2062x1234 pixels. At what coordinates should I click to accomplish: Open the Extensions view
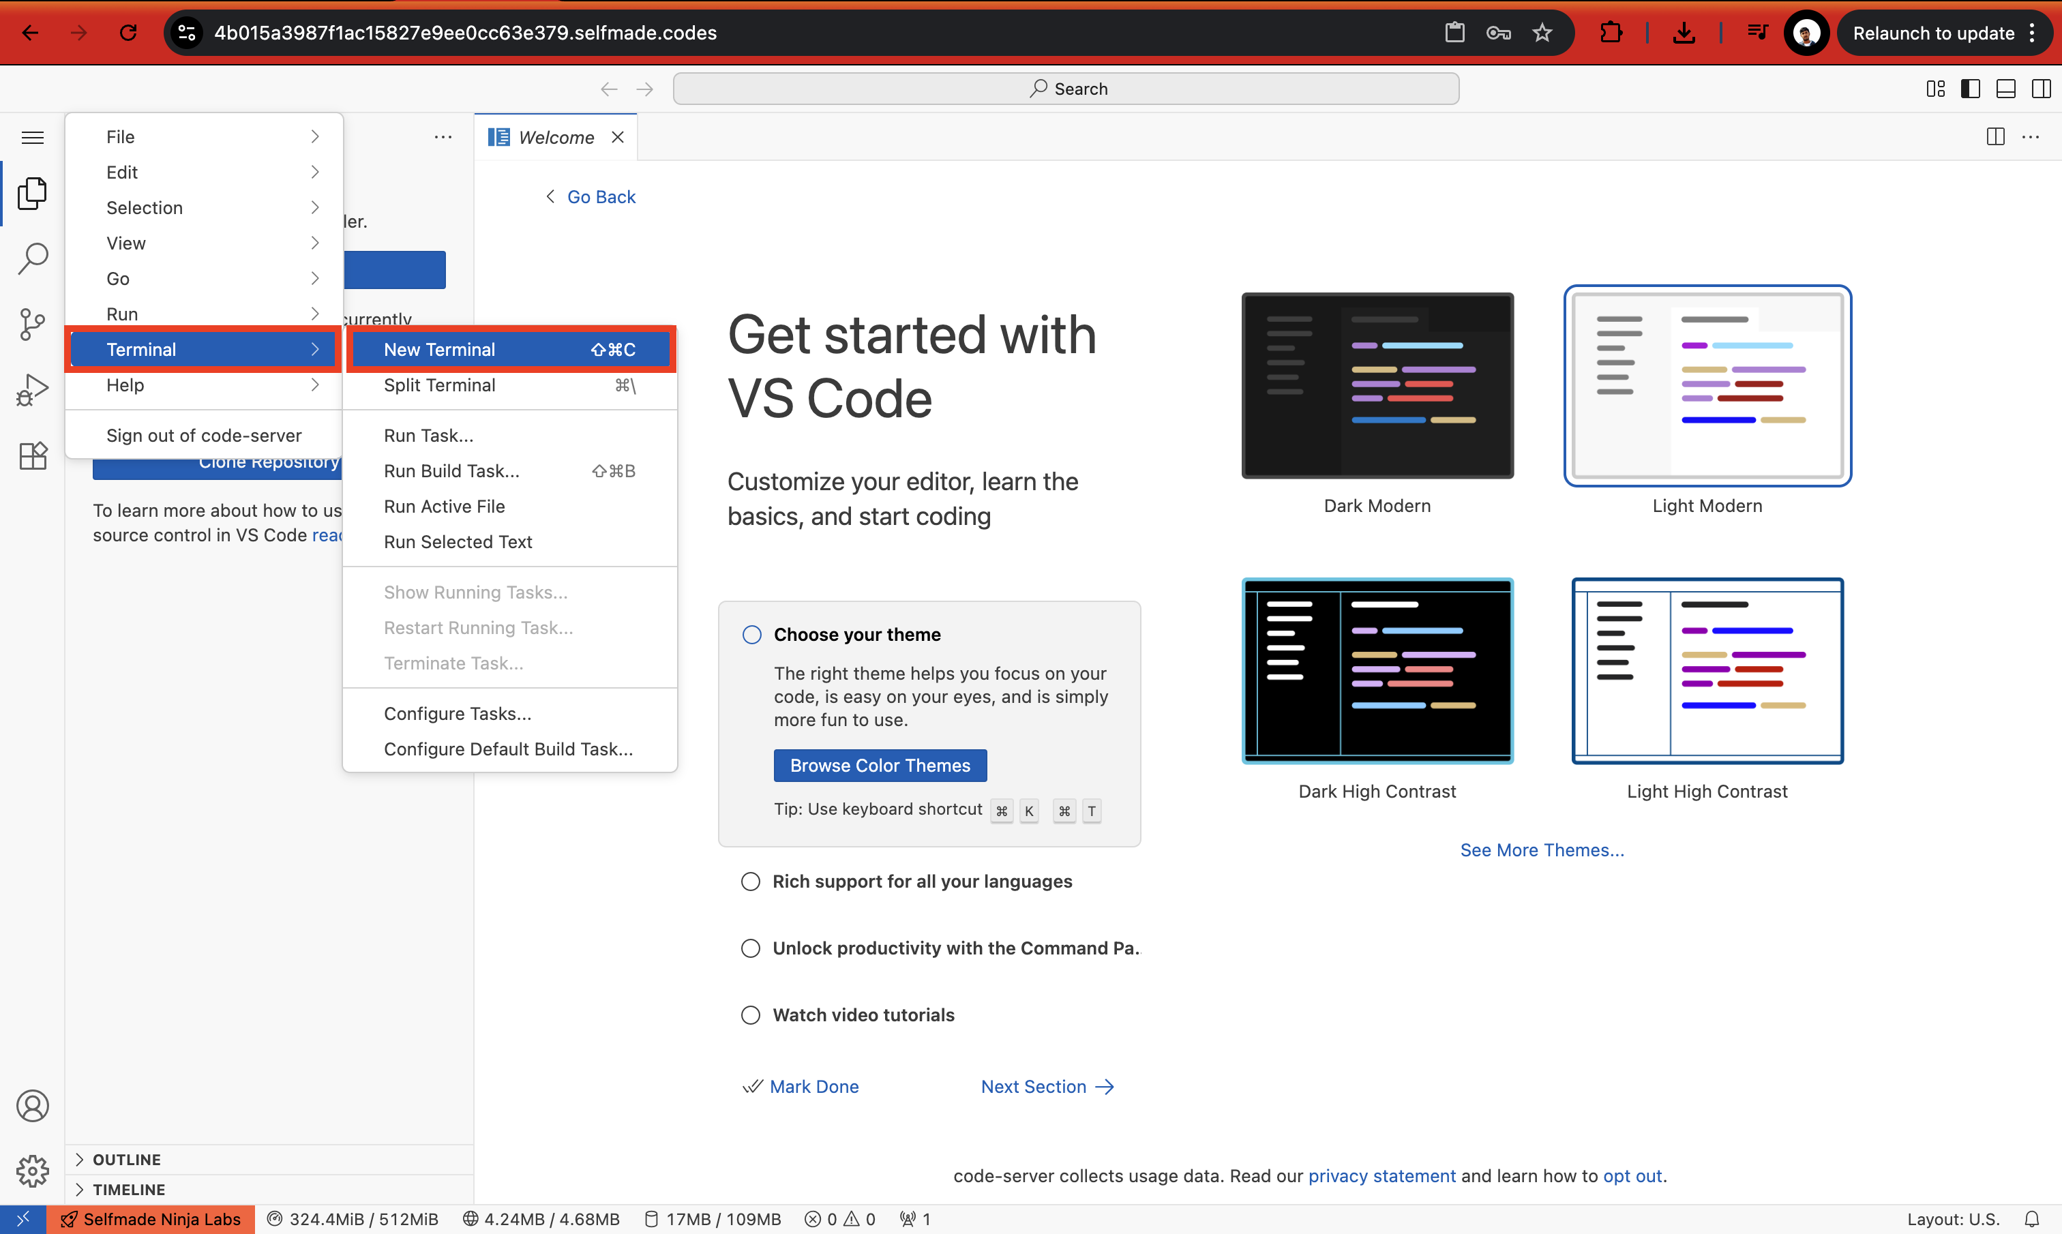(x=33, y=455)
